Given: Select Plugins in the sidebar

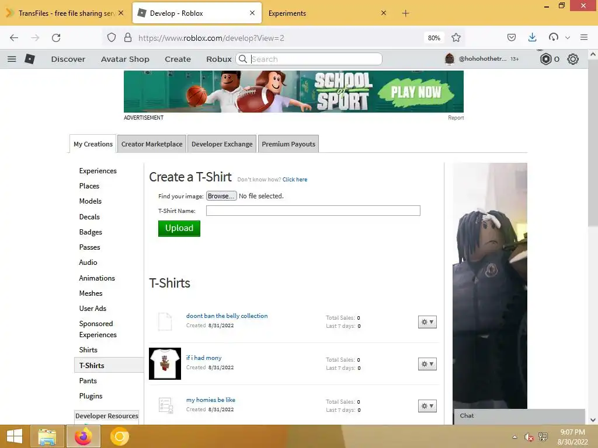Looking at the screenshot, I should (x=91, y=396).
